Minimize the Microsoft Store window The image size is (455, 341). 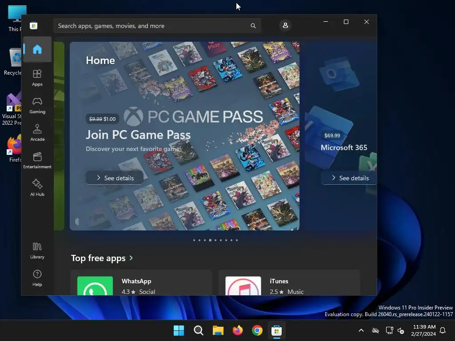pos(326,22)
